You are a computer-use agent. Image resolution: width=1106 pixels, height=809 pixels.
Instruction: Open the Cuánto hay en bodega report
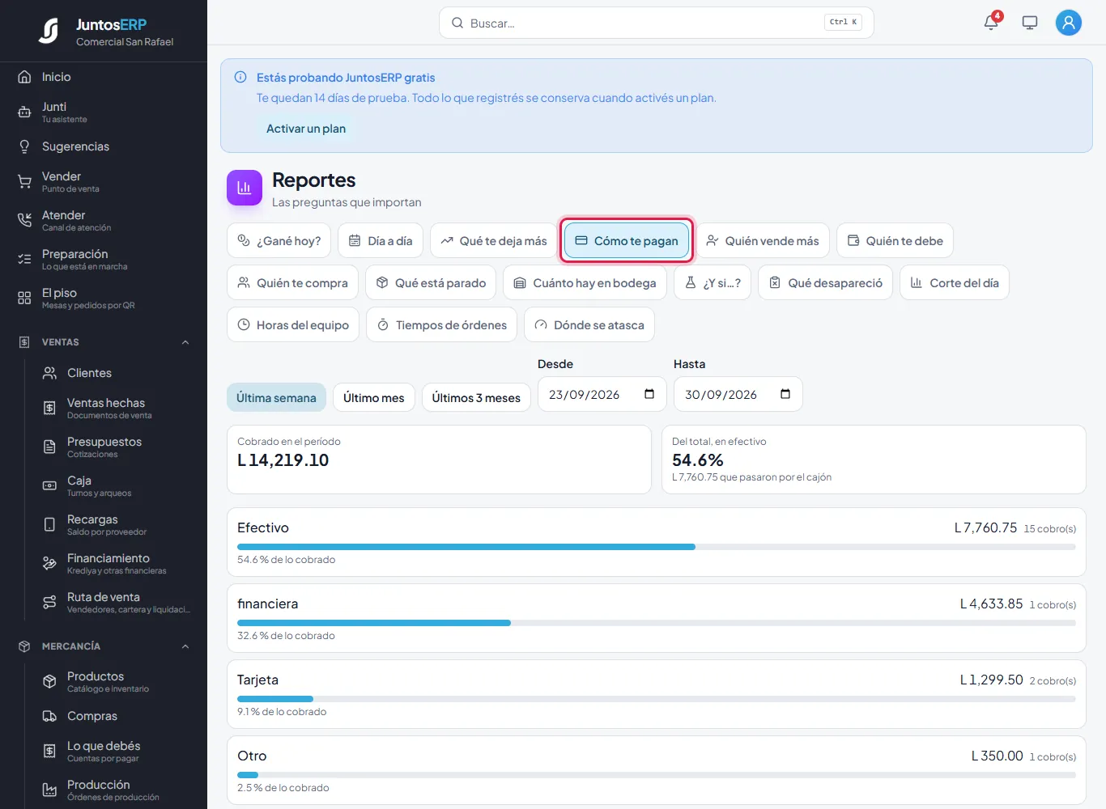click(x=585, y=282)
